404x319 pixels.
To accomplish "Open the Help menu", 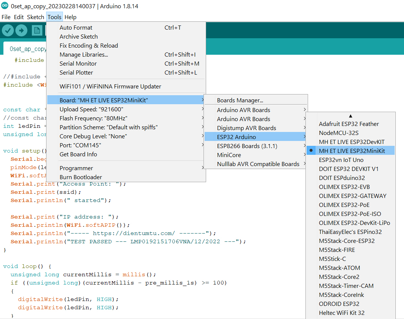I will tap(70, 17).
